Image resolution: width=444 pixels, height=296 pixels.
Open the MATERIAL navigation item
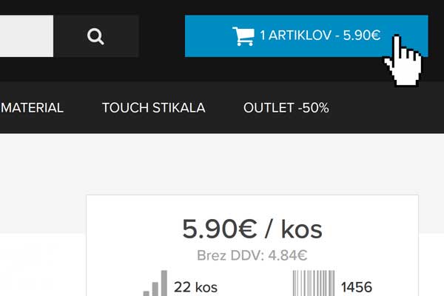tap(32, 108)
